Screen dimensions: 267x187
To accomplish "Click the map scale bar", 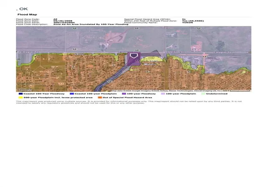I will (240, 91).
